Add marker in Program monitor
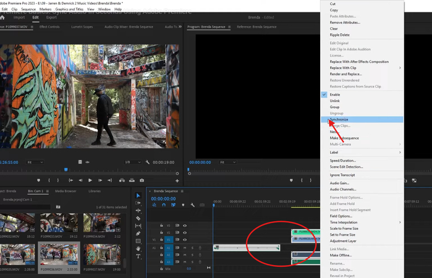 click(x=291, y=180)
